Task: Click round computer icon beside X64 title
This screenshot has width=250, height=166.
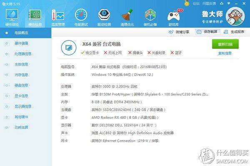Action: (x=69, y=48)
